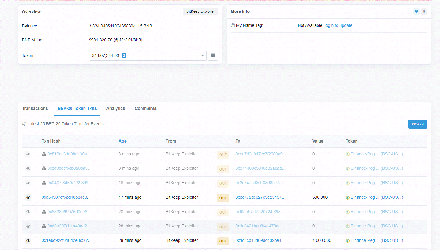Click the View All button
Screen dimensions: 440x250
pyautogui.click(x=418, y=124)
